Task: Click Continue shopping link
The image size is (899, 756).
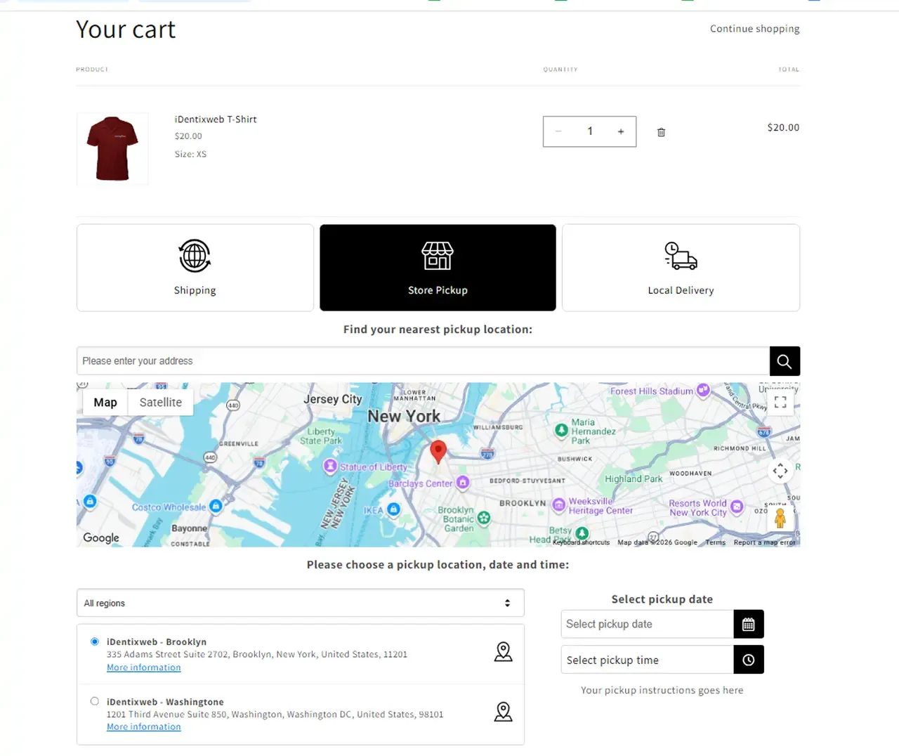Action: pos(755,29)
